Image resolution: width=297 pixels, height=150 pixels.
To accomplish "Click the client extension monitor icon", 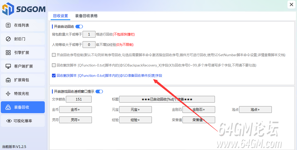I will 8,66.
